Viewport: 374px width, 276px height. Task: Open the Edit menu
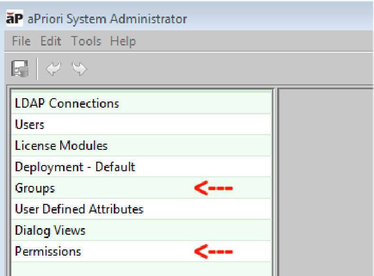[51, 41]
